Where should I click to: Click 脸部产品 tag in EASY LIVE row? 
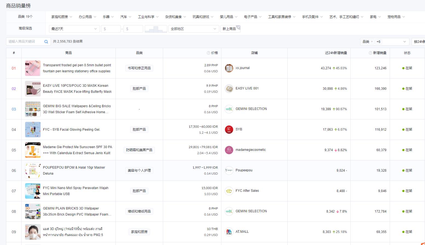point(139,89)
